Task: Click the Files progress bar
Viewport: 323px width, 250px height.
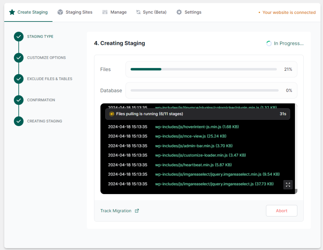Action: (x=203, y=69)
